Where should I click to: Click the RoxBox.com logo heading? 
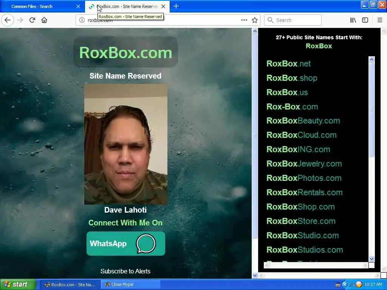125,52
